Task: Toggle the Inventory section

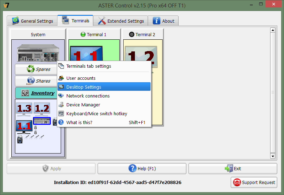Action: tap(36, 93)
